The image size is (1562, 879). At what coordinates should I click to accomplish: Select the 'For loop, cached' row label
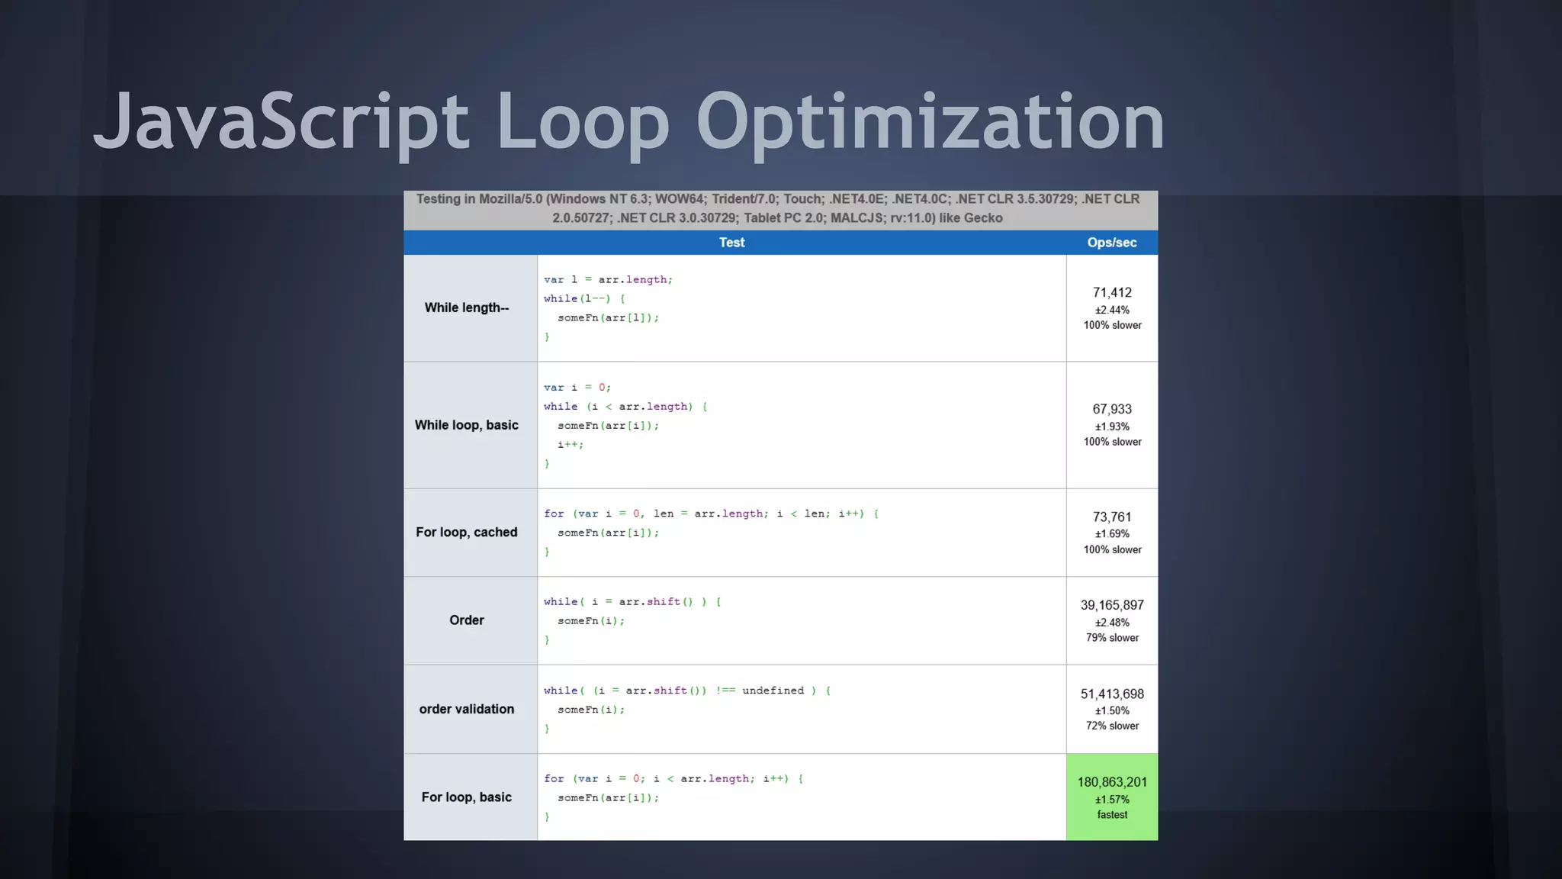pyautogui.click(x=466, y=532)
